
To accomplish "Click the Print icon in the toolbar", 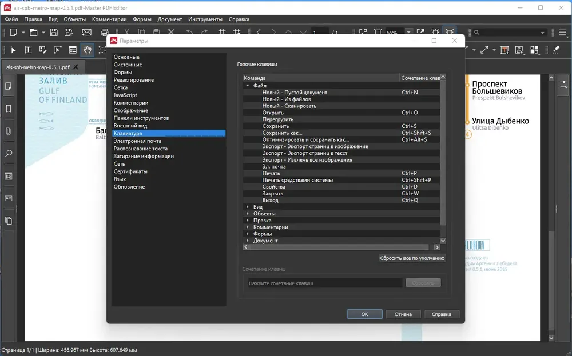I will (105, 33).
